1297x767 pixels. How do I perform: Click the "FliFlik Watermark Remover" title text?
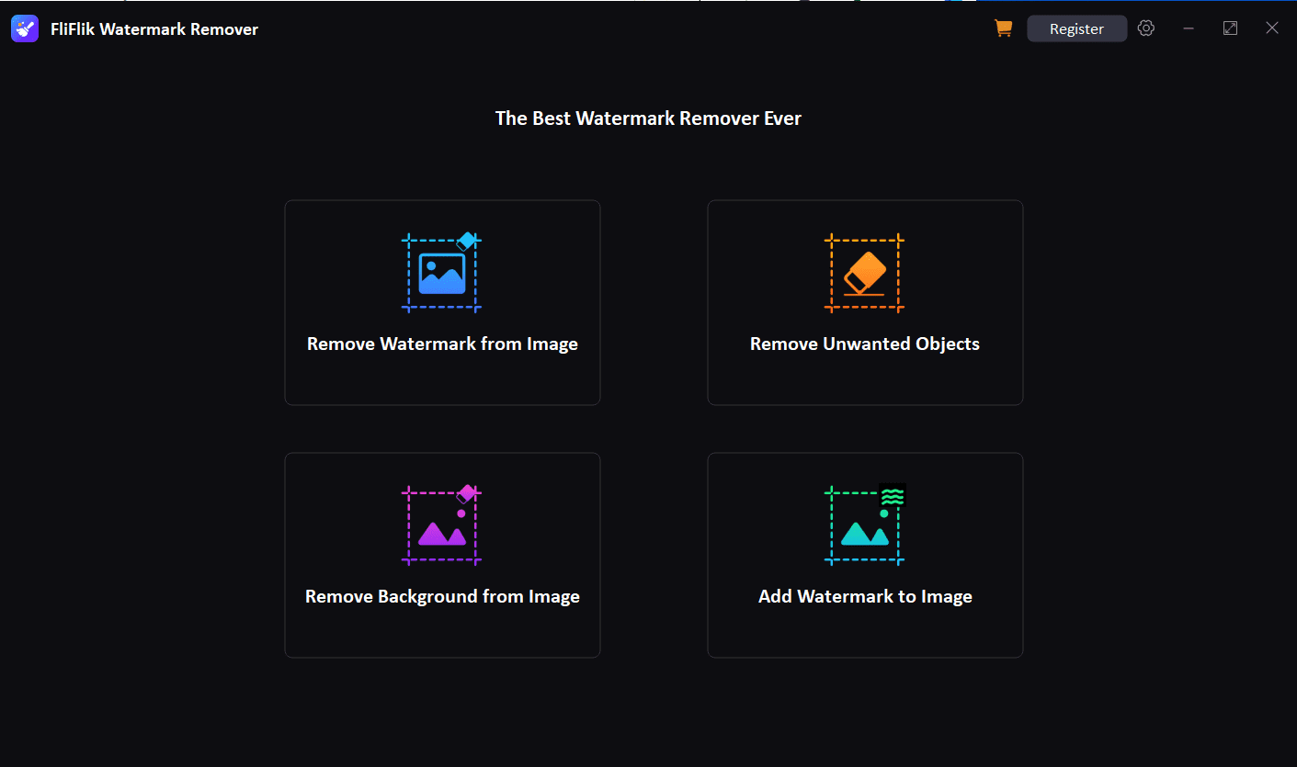[154, 29]
